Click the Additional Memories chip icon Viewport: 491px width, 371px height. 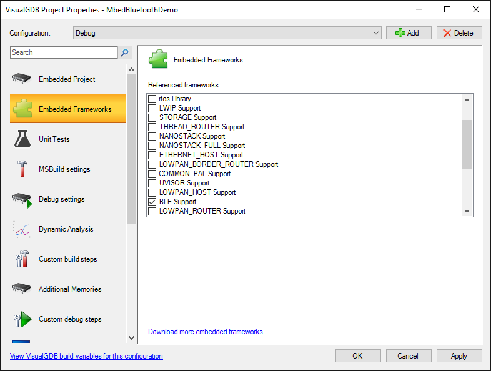(x=21, y=289)
